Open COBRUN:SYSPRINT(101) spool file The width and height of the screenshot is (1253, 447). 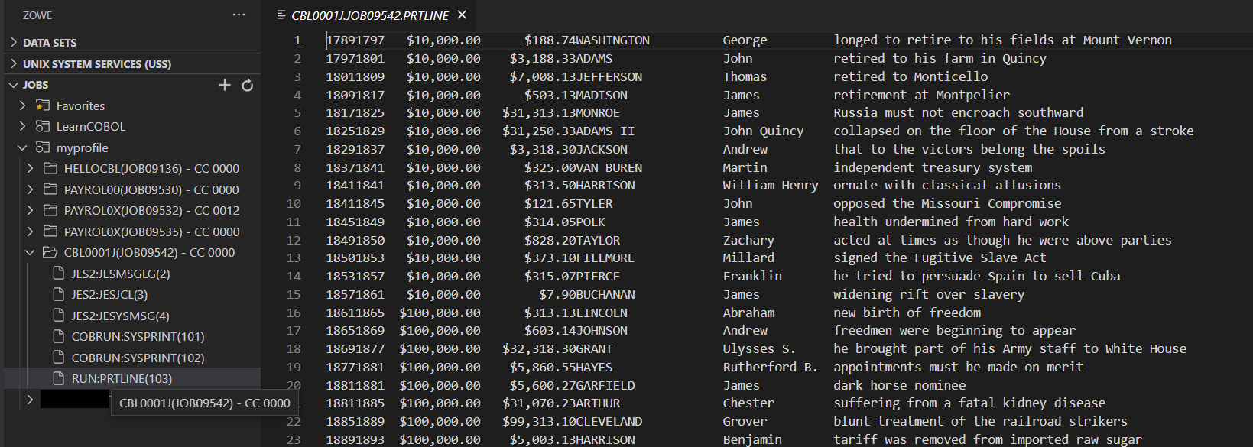(138, 337)
